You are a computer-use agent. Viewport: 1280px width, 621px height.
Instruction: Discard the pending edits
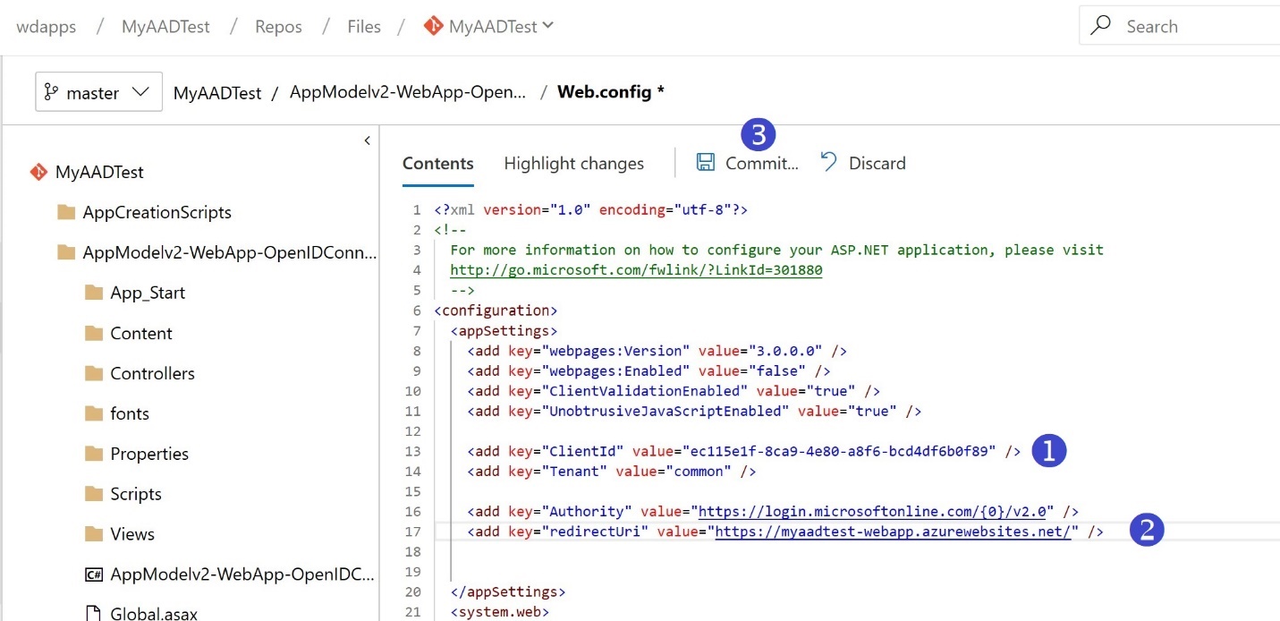[863, 163]
